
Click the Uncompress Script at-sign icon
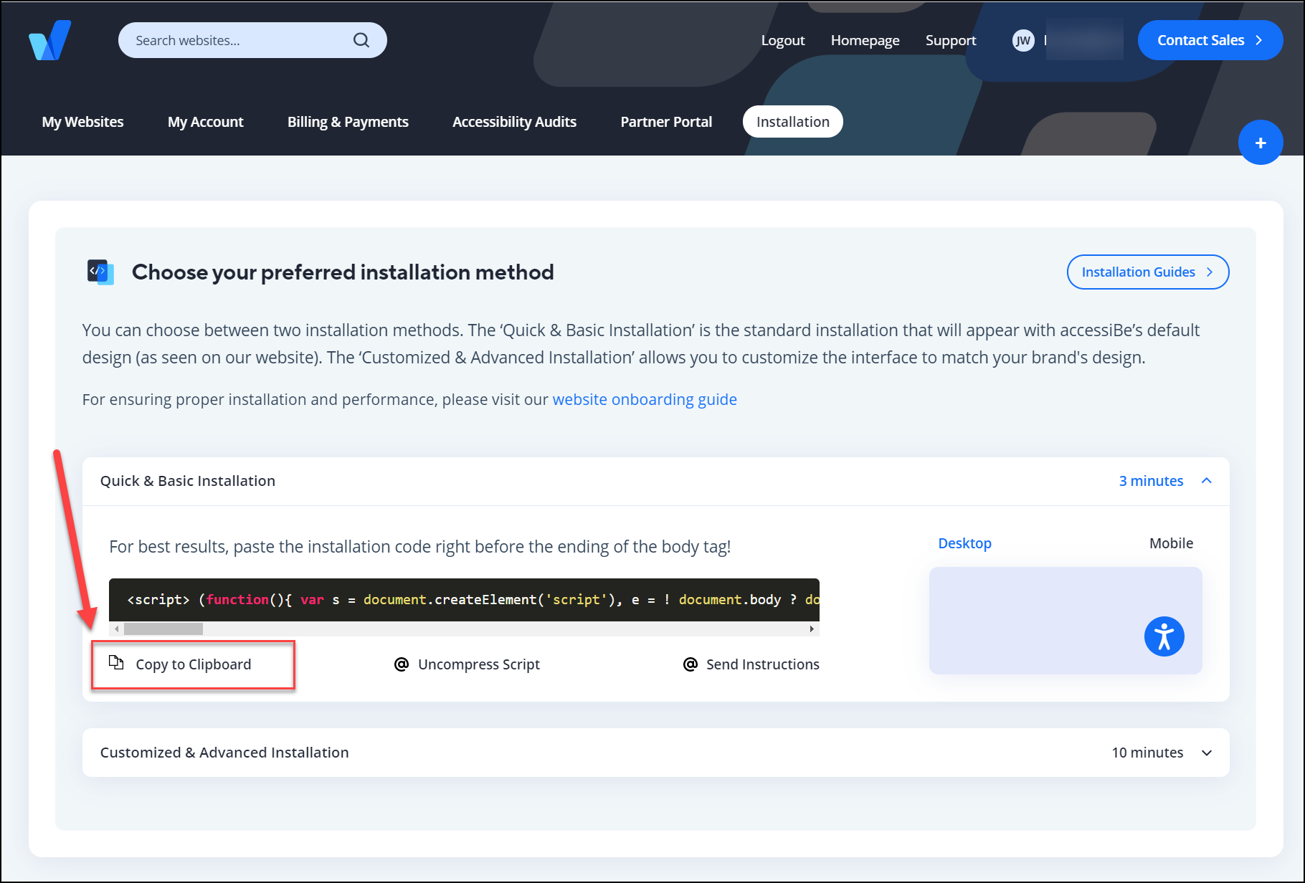pyautogui.click(x=402, y=664)
